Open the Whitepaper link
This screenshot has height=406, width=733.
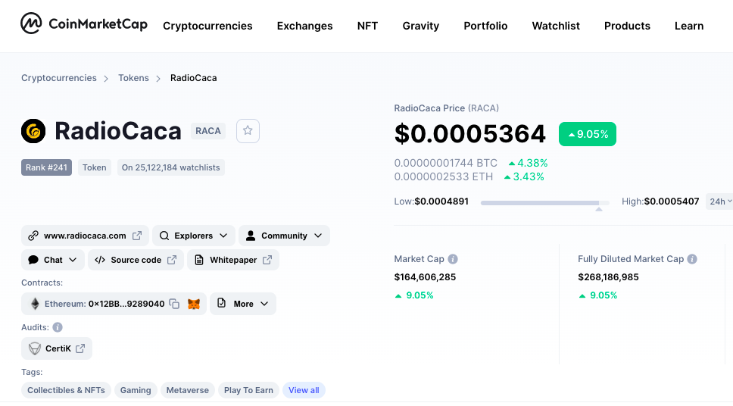point(233,260)
